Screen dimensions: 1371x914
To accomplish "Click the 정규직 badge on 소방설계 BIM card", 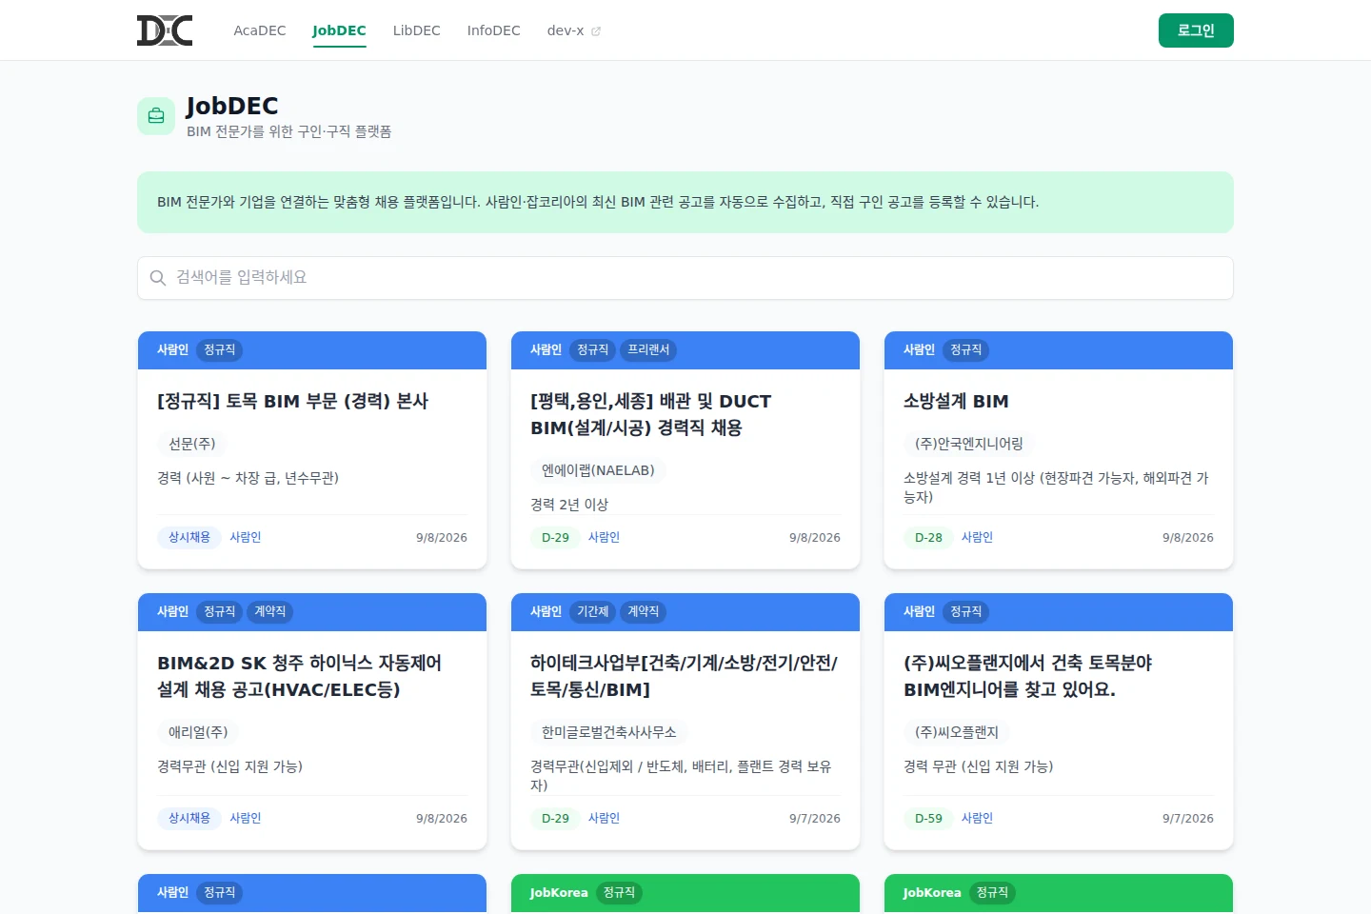I will point(965,350).
